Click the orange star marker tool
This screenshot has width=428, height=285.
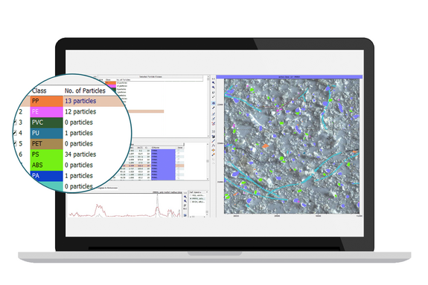(x=214, y=150)
